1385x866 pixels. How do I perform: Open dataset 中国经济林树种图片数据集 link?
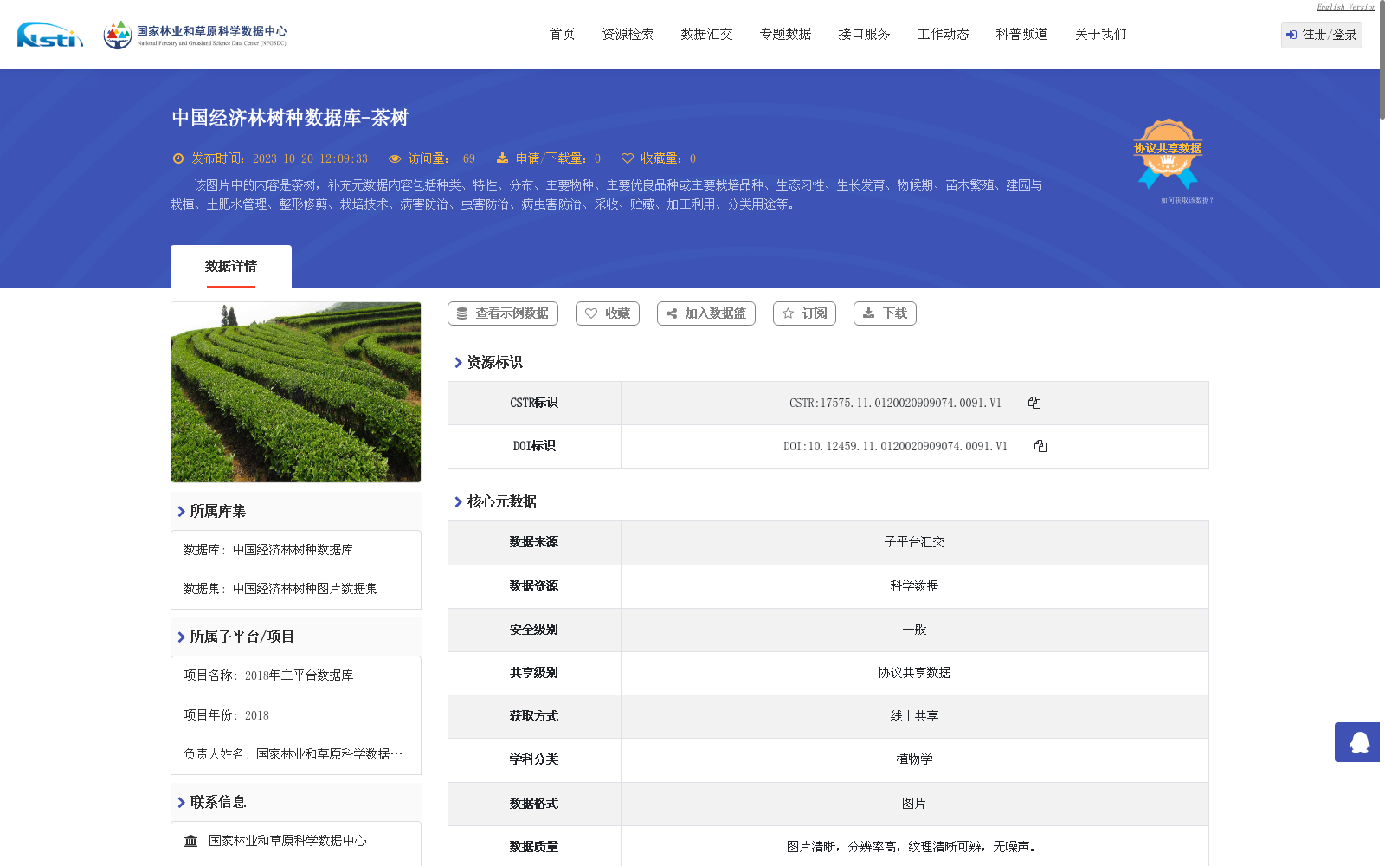(x=306, y=589)
